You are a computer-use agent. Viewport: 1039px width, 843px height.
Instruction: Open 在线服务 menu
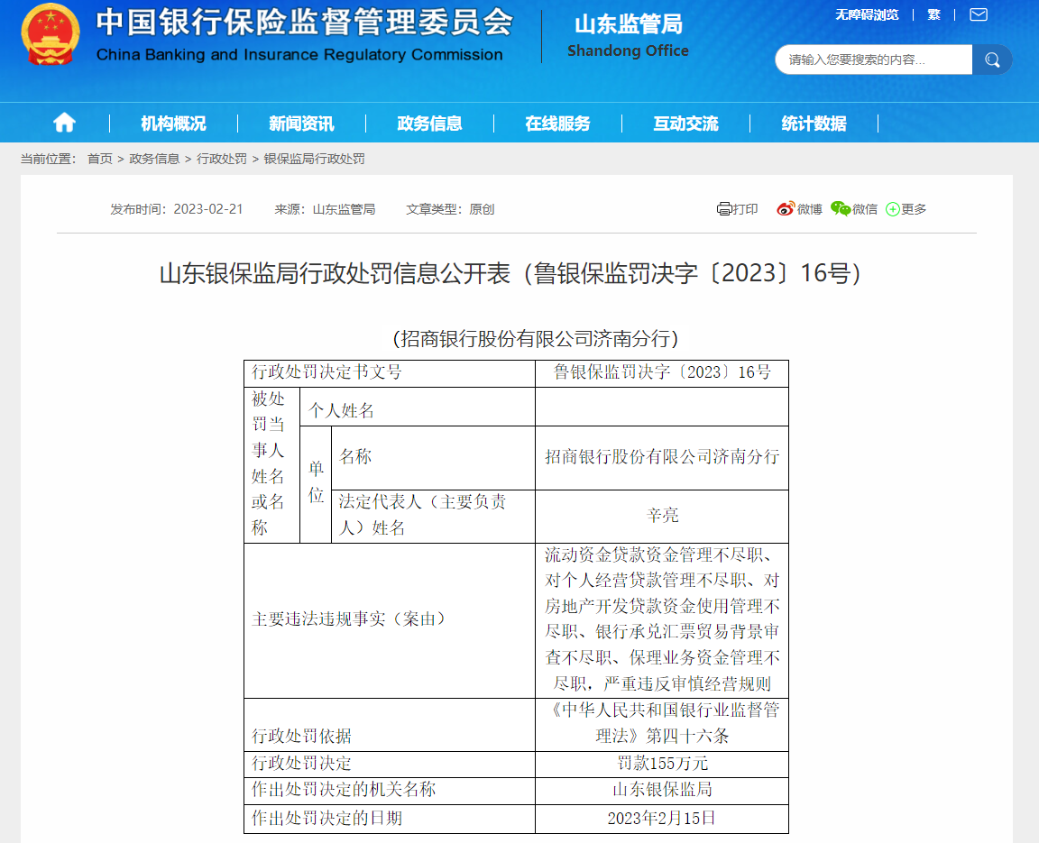point(557,124)
